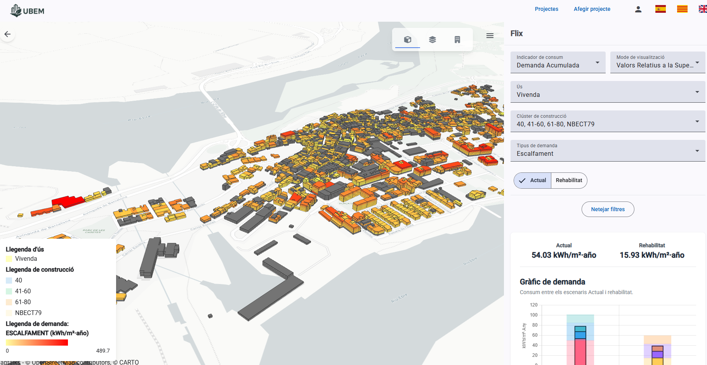
Task: Click the 40 cluster legend swatch
Action: (x=9, y=281)
